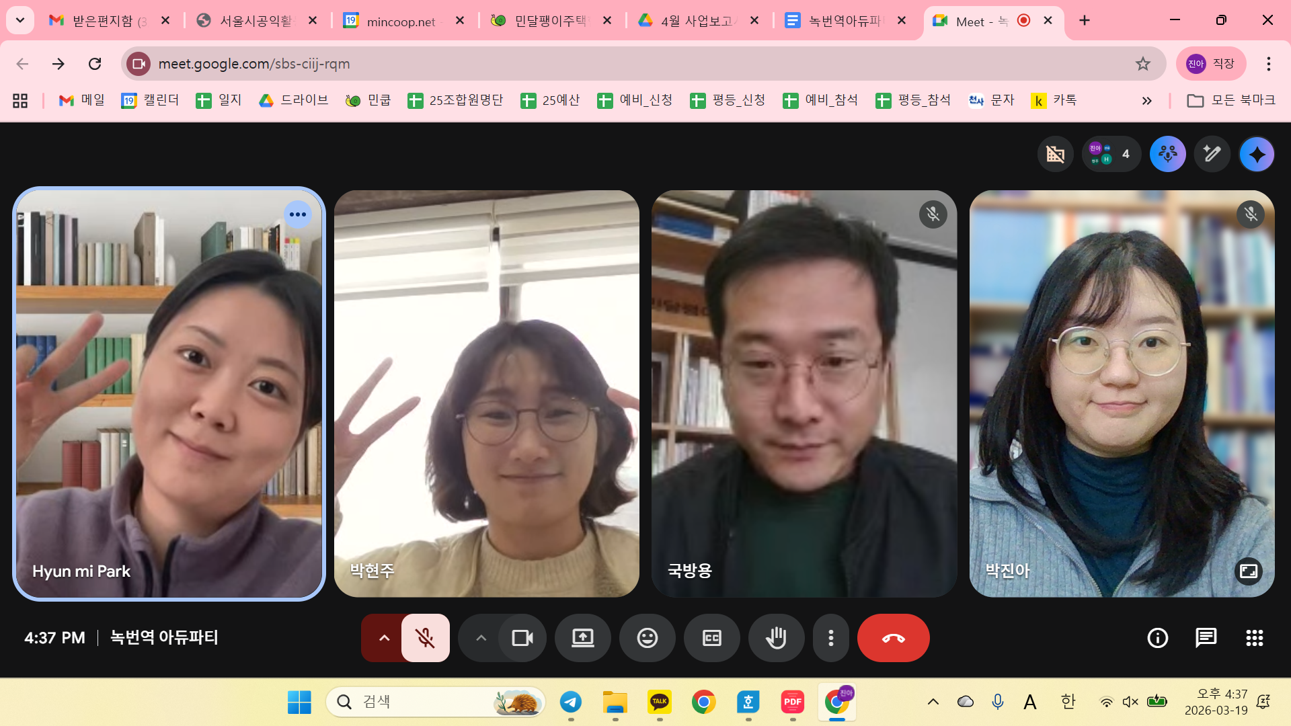
Task: Go forward in browser history
Action: click(58, 64)
